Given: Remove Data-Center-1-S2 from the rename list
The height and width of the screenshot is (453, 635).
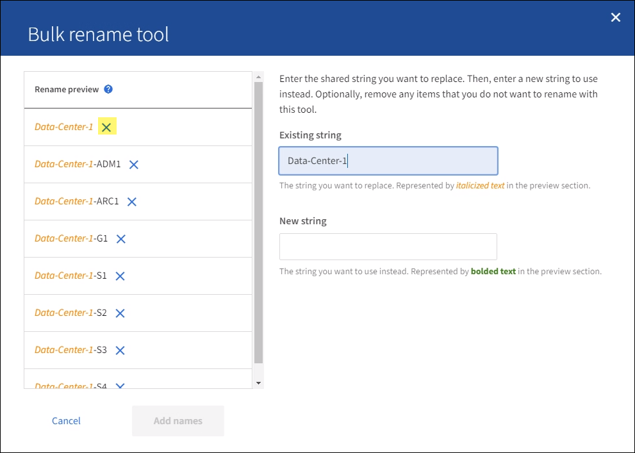Looking at the screenshot, I should click(x=120, y=313).
